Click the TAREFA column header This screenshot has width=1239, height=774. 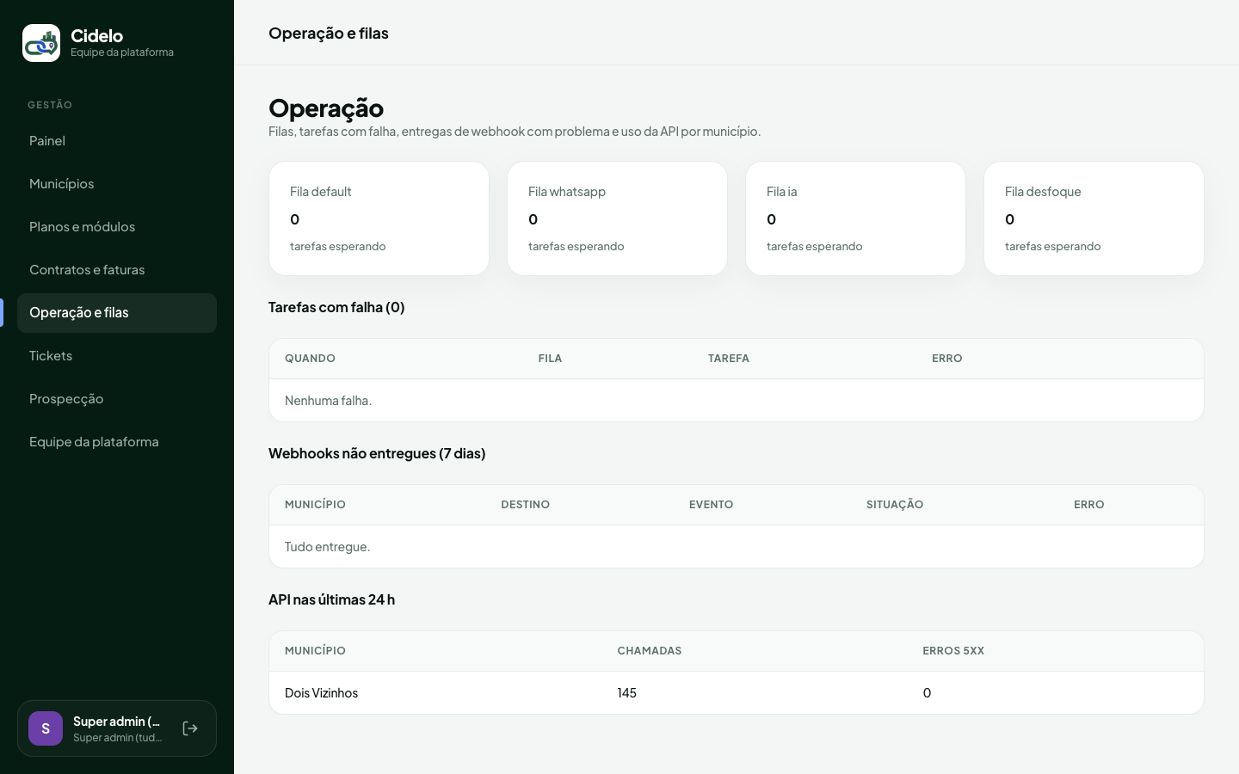click(729, 359)
